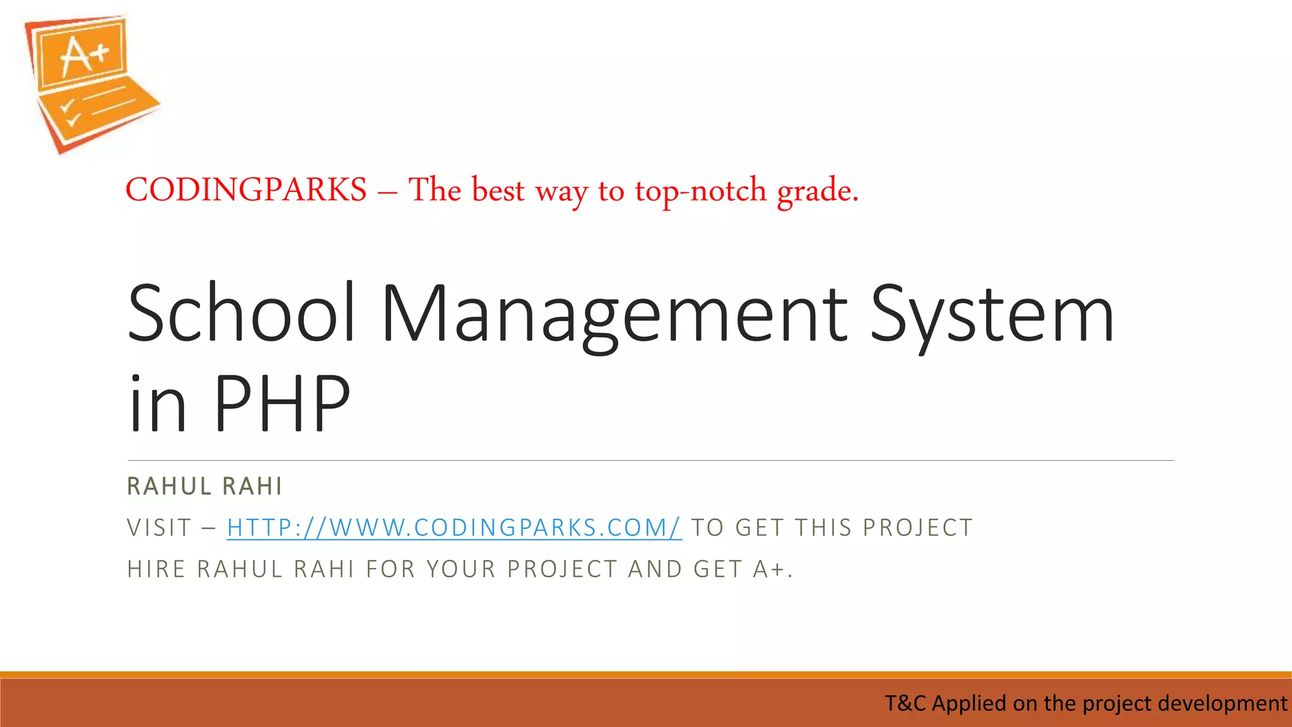Viewport: 1292px width, 727px height.
Task: Click the red CODINGPARKS word in the tagline
Action: [246, 190]
